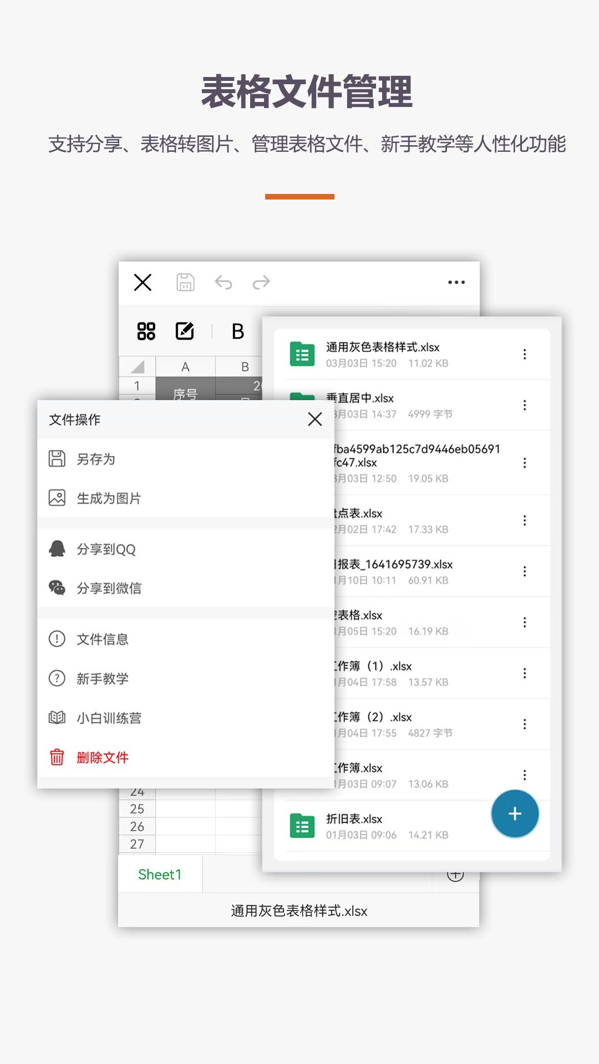The height and width of the screenshot is (1064, 599).
Task: Share the file via 分享到QQ
Action: click(105, 549)
